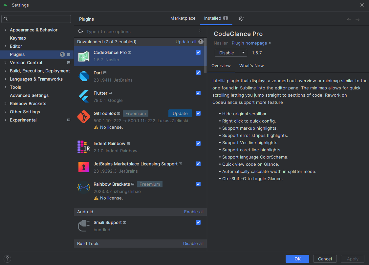Click the Rainbow Brackets plugin icon

pos(84,187)
